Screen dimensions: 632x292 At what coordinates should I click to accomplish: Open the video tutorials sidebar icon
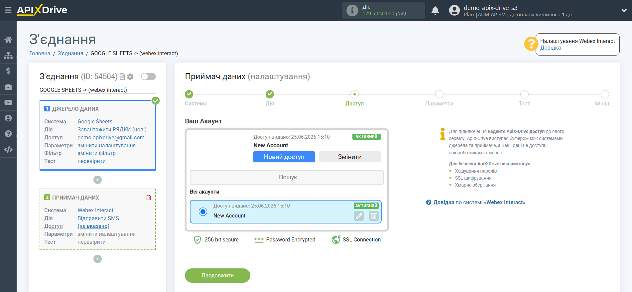pyautogui.click(x=8, y=102)
